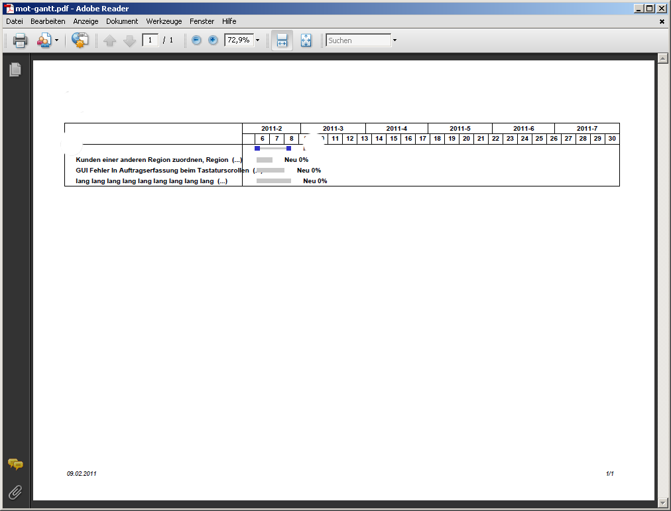671x511 pixels.
Task: Click the 72,9% zoom value field
Action: point(239,40)
